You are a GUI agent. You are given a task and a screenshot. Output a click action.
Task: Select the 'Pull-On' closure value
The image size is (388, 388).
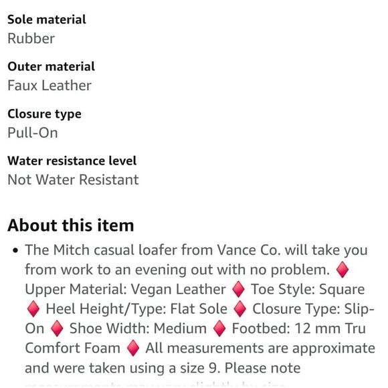tap(33, 132)
